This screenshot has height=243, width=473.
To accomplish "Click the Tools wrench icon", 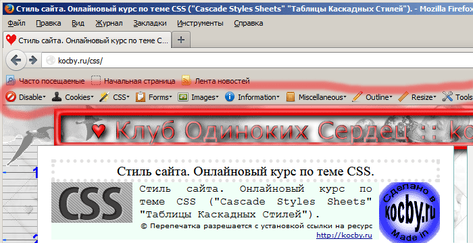I will click(x=447, y=97).
